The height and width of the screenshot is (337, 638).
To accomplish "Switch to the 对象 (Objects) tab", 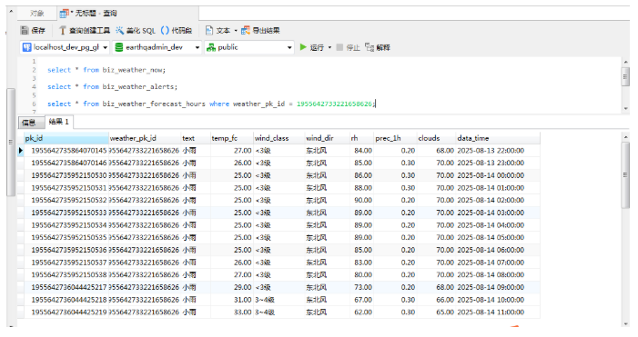I will tap(36, 14).
